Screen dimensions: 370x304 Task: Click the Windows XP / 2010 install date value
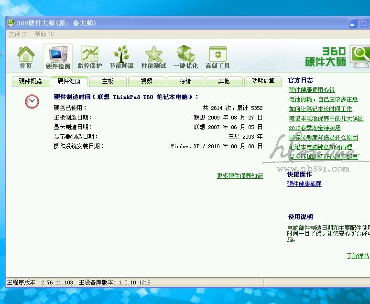pyautogui.click(x=217, y=146)
